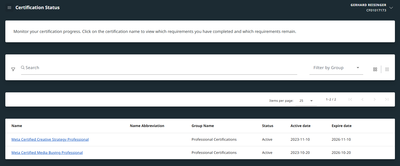
Task: Go to the next page
Action: pyautogui.click(x=375, y=99)
